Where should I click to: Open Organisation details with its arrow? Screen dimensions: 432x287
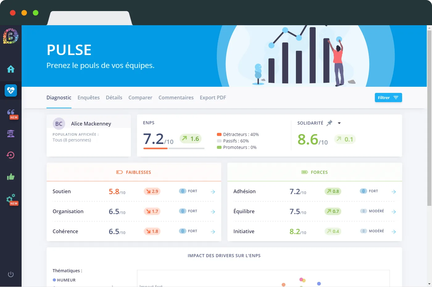click(213, 212)
